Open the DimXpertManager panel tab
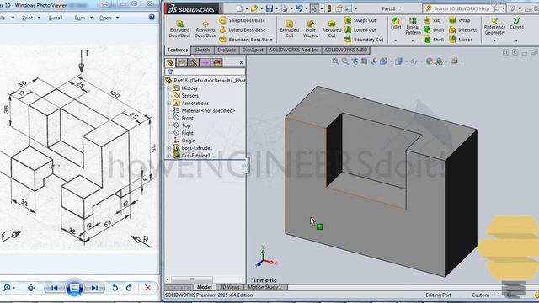The height and width of the screenshot is (303, 539). 205,62
